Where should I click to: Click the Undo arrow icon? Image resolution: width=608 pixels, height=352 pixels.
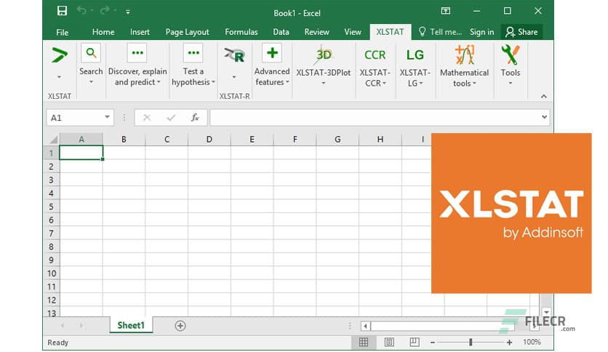[x=81, y=10]
